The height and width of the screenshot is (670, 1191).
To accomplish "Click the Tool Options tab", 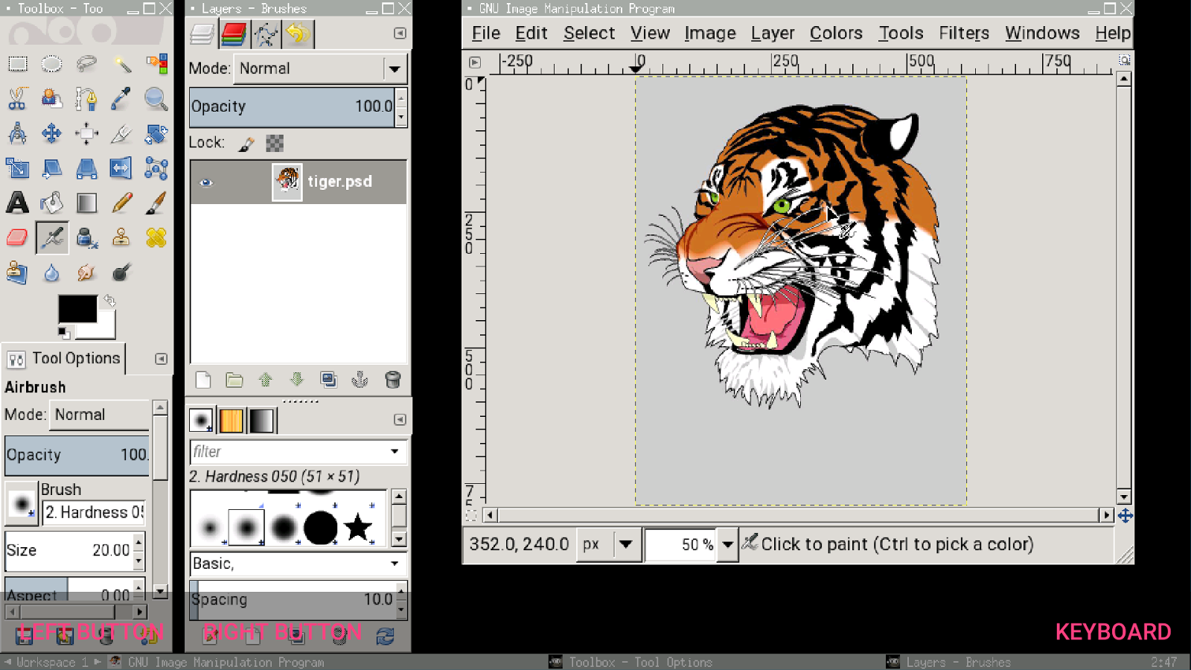I will click(x=63, y=359).
